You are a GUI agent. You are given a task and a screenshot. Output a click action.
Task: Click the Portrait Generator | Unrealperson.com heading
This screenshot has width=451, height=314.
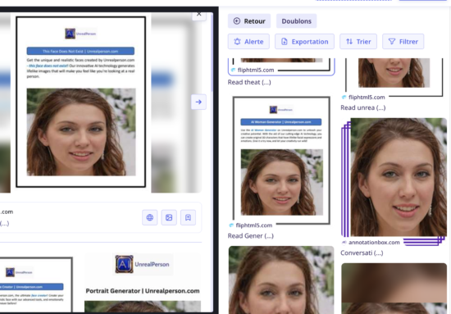(x=143, y=291)
